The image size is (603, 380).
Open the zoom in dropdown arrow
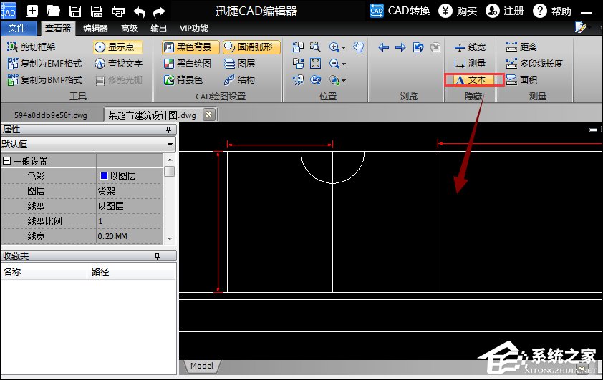344,48
